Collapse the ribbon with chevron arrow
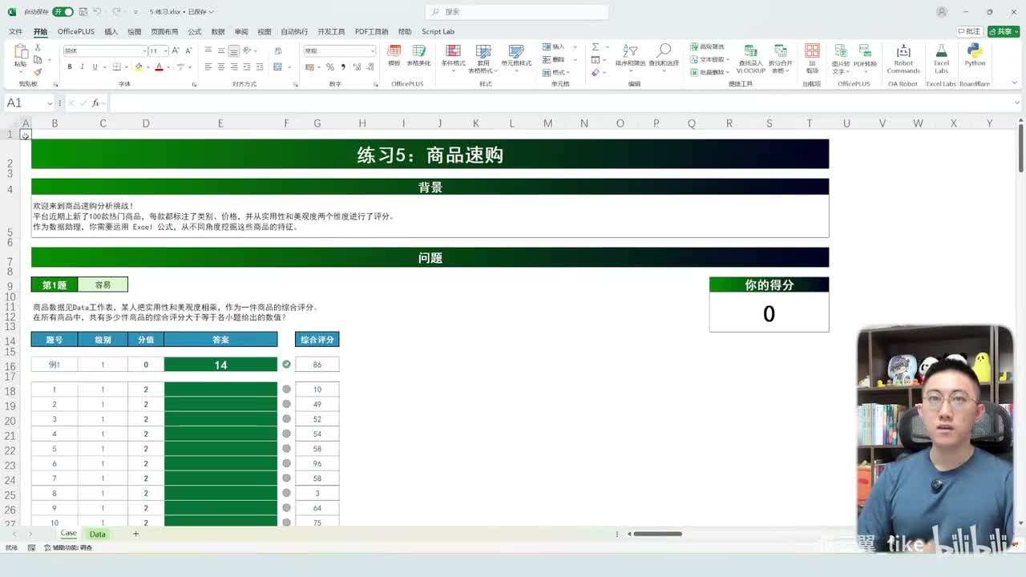 click(1016, 83)
